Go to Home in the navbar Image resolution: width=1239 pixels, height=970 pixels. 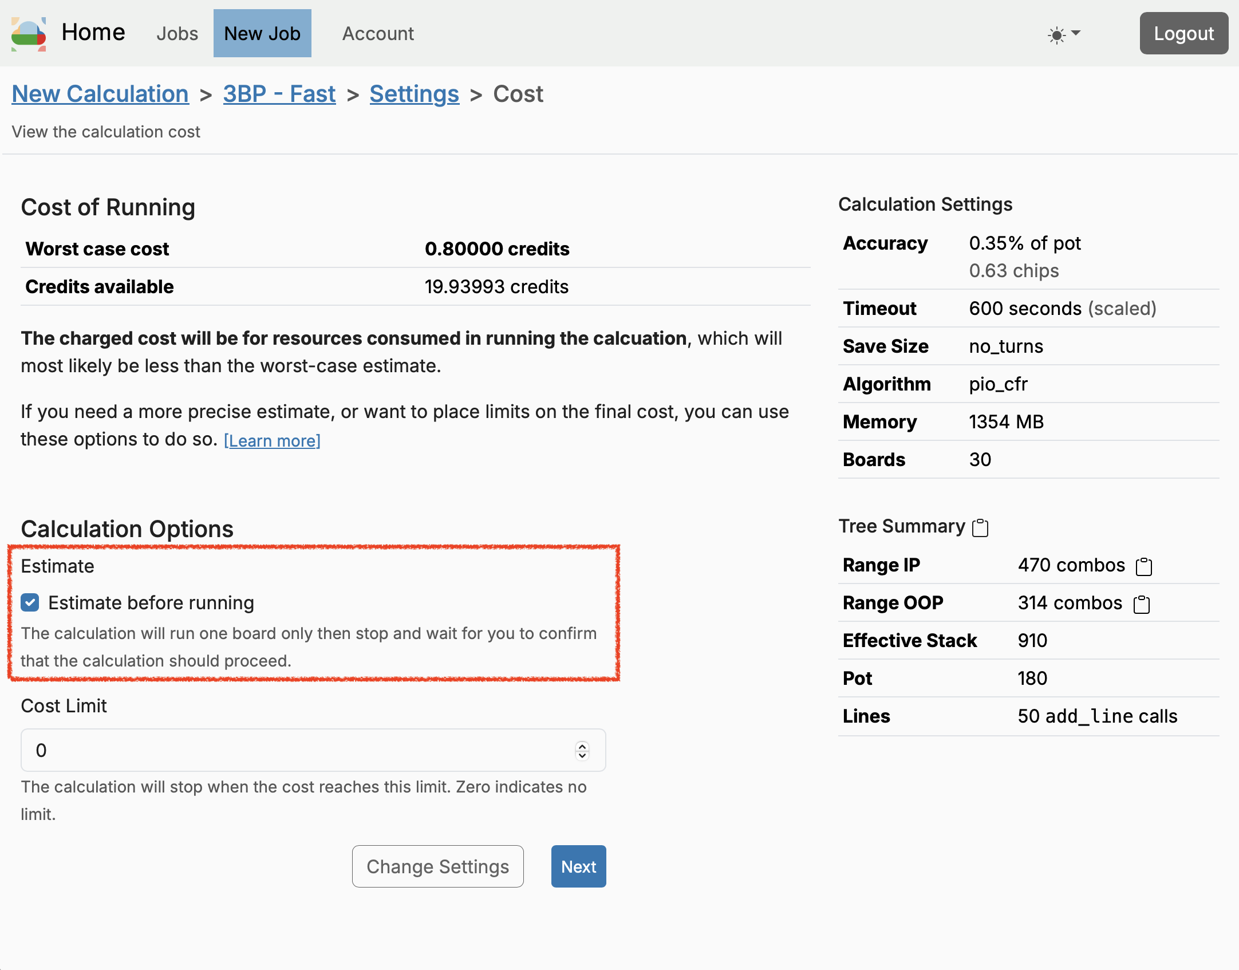point(93,32)
